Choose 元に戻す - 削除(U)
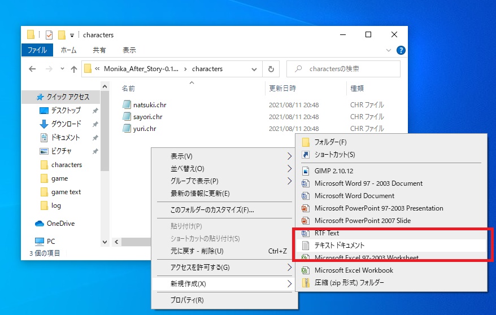 point(225,251)
